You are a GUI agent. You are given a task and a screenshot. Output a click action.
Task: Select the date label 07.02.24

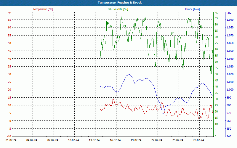[x=53, y=140]
